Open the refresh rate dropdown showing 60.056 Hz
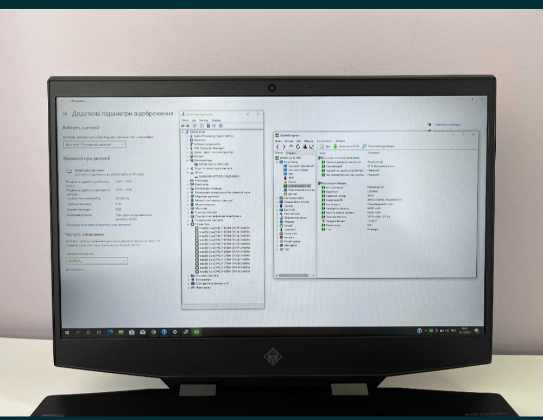Screen dimensions: 543x420 (96, 261)
